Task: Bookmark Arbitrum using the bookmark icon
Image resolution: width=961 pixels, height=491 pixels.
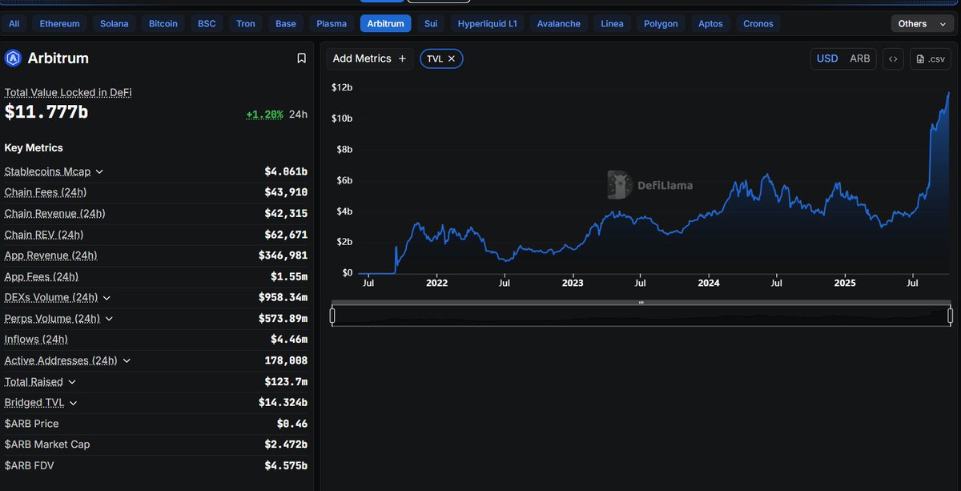Action: (301, 57)
